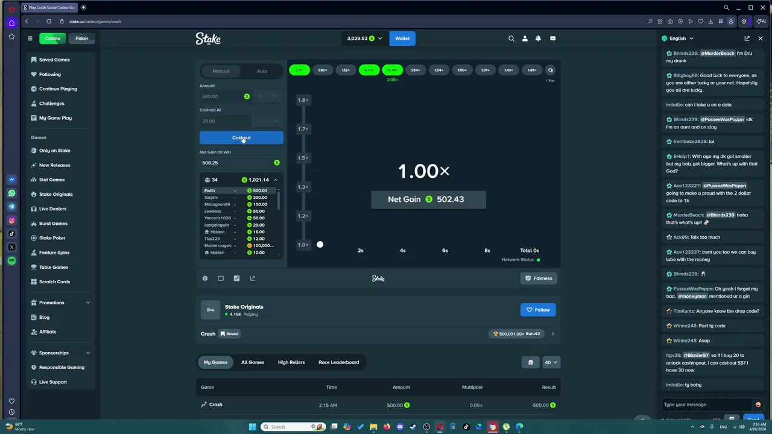Open the 40 rows per page dropdown
The width and height of the screenshot is (772, 434).
tap(551, 362)
